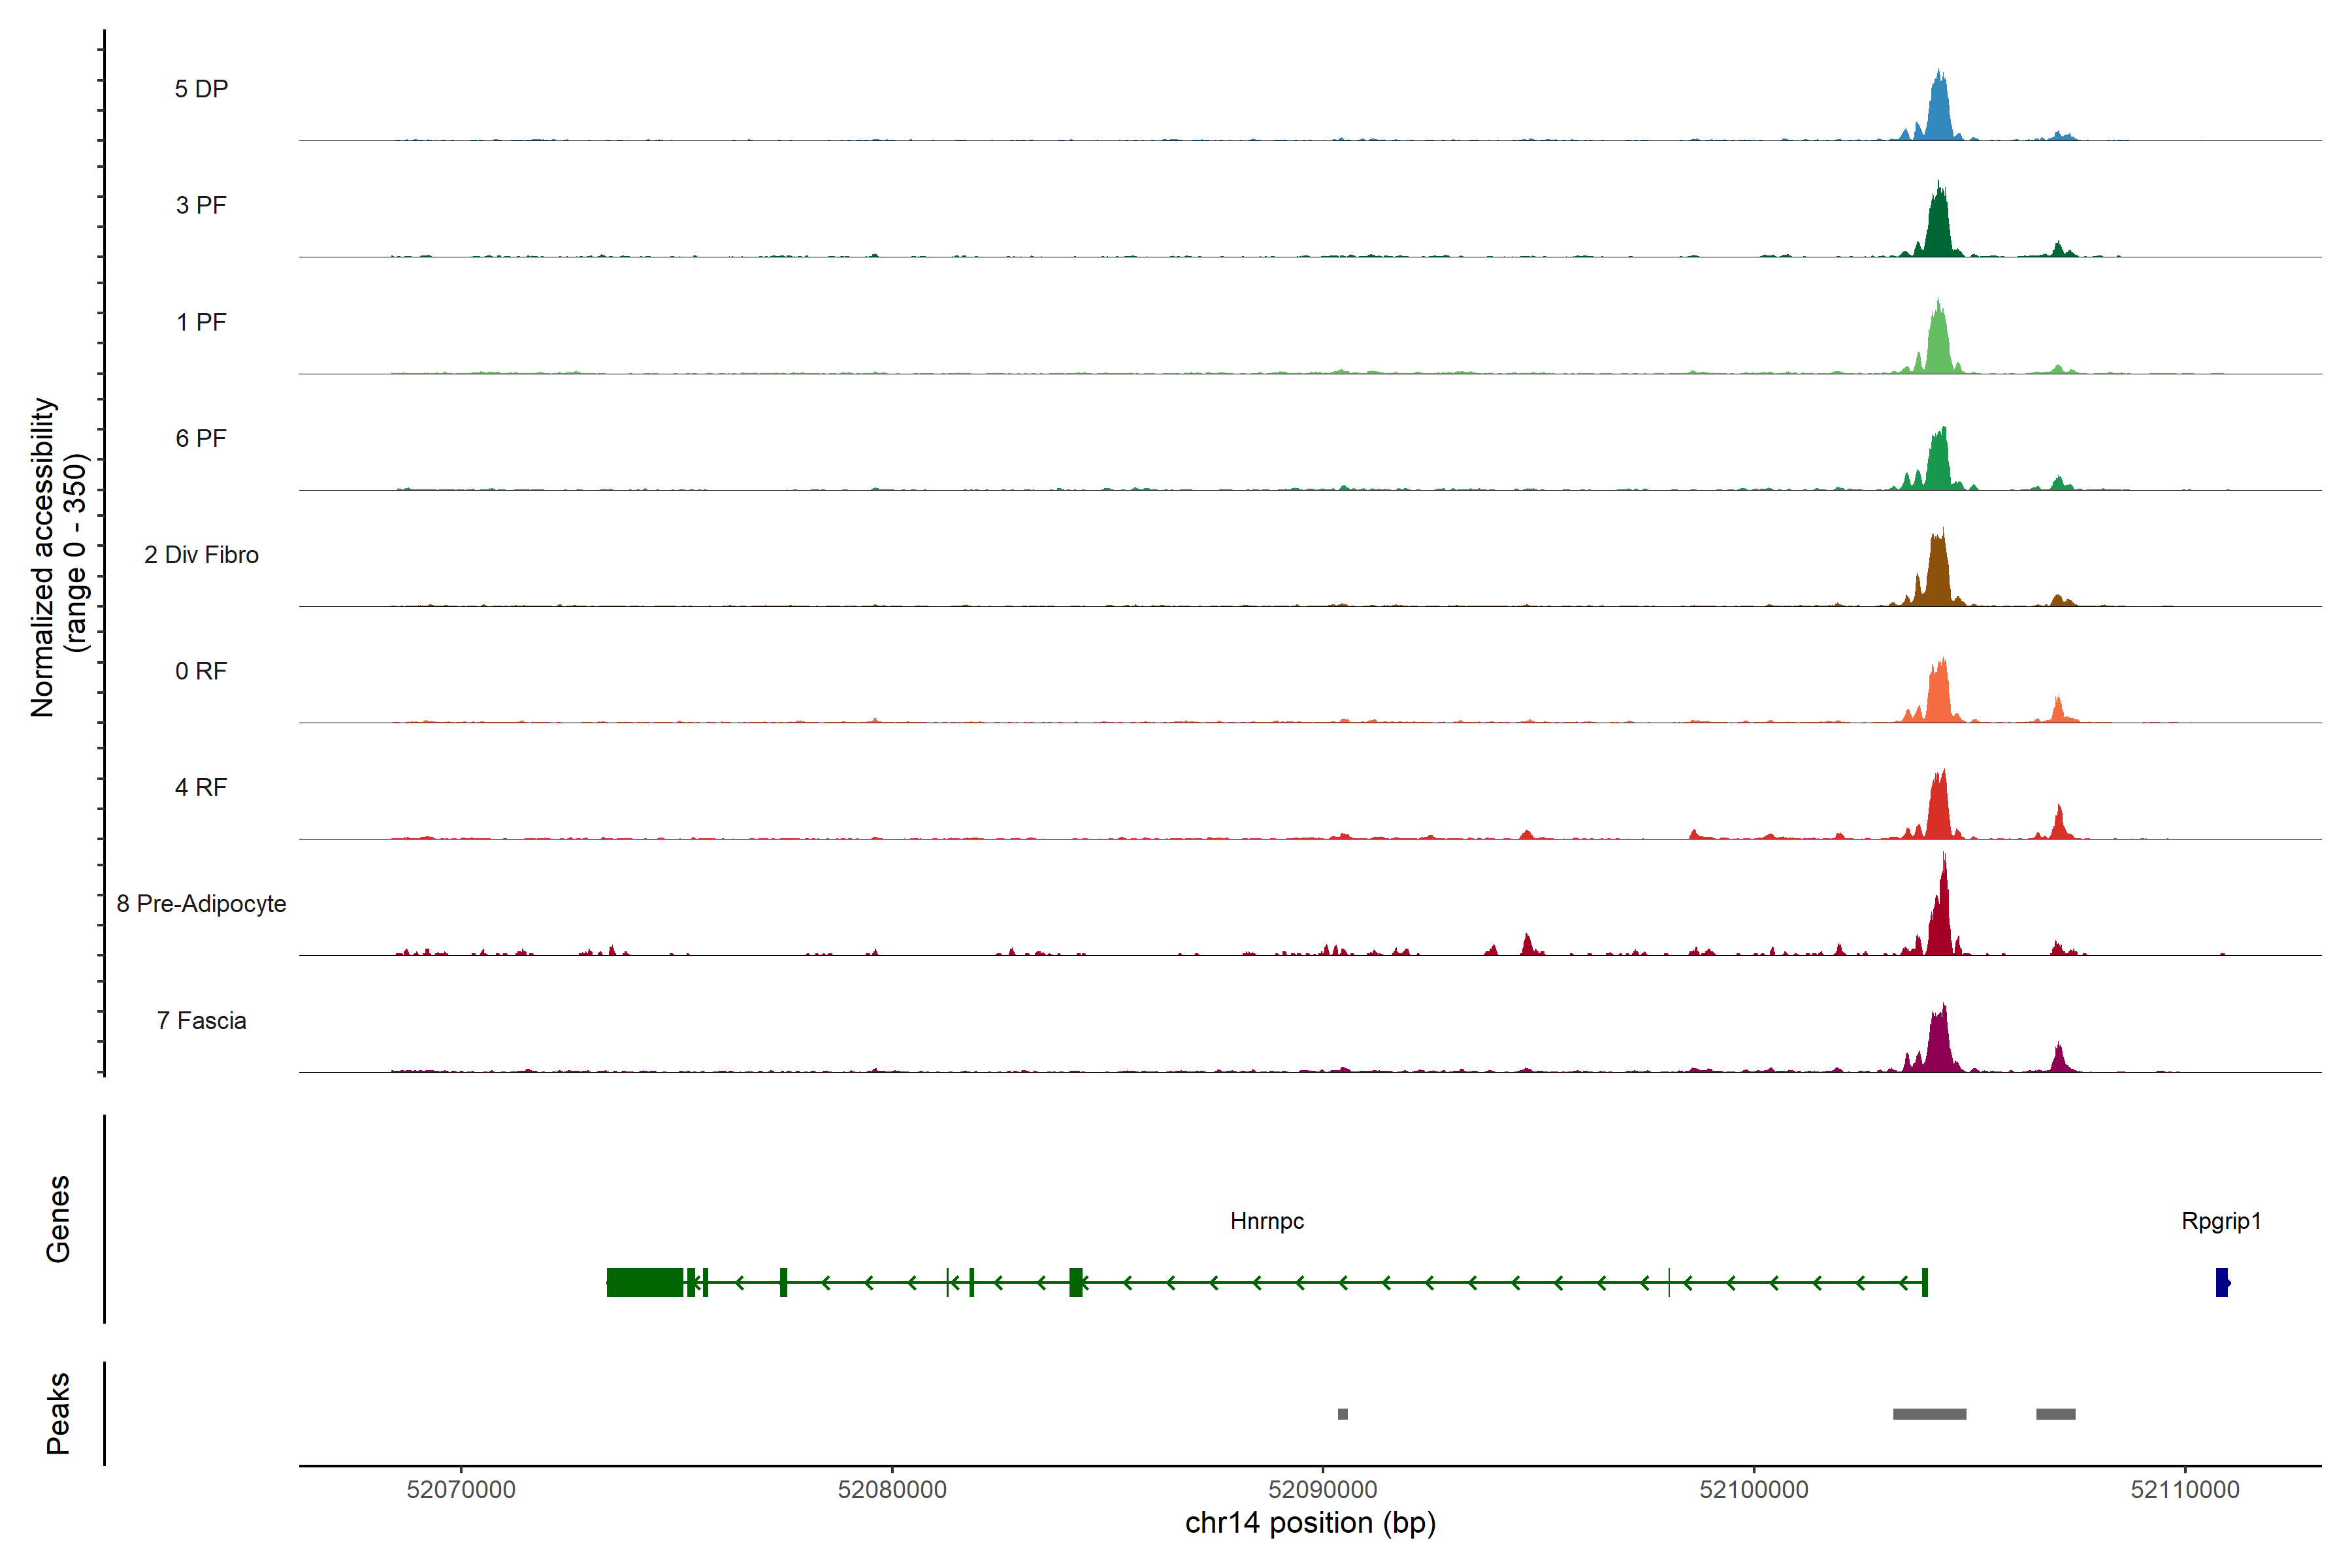Screen dimensions: 2352x1568
Task: Click the 8 Pre-Adipocyte track label
Action: click(x=201, y=903)
